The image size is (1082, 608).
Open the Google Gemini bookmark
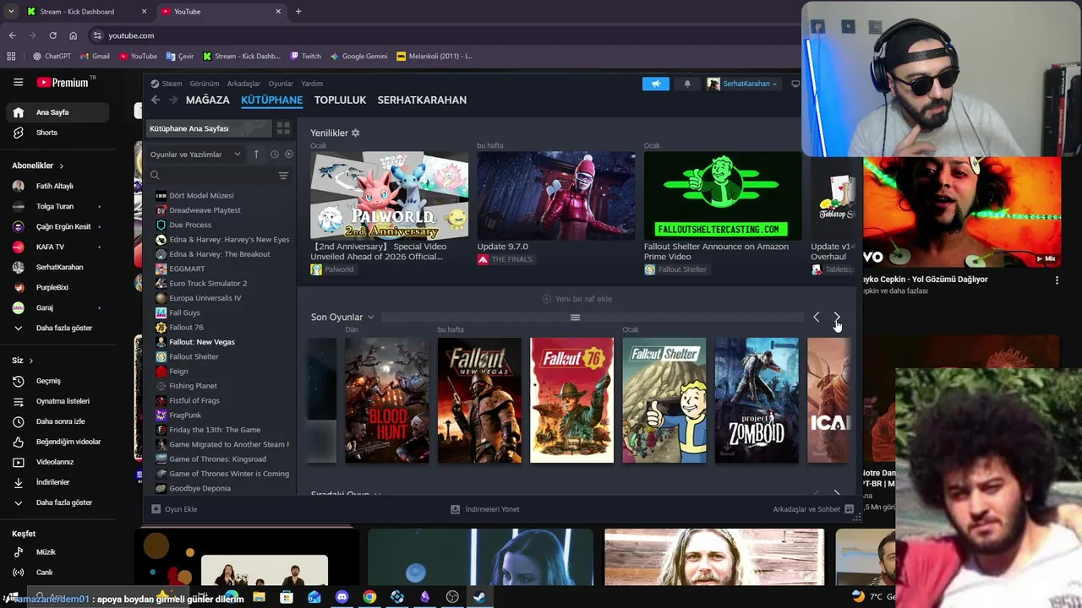point(358,56)
